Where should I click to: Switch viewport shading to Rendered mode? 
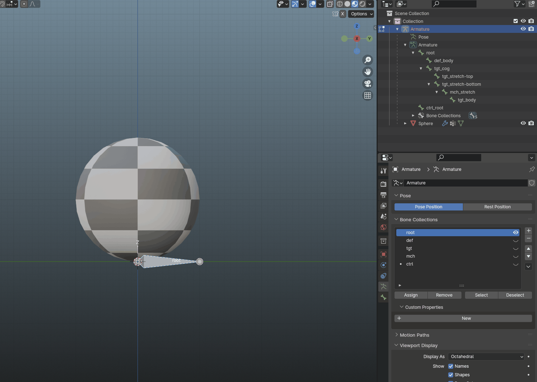tap(362, 4)
